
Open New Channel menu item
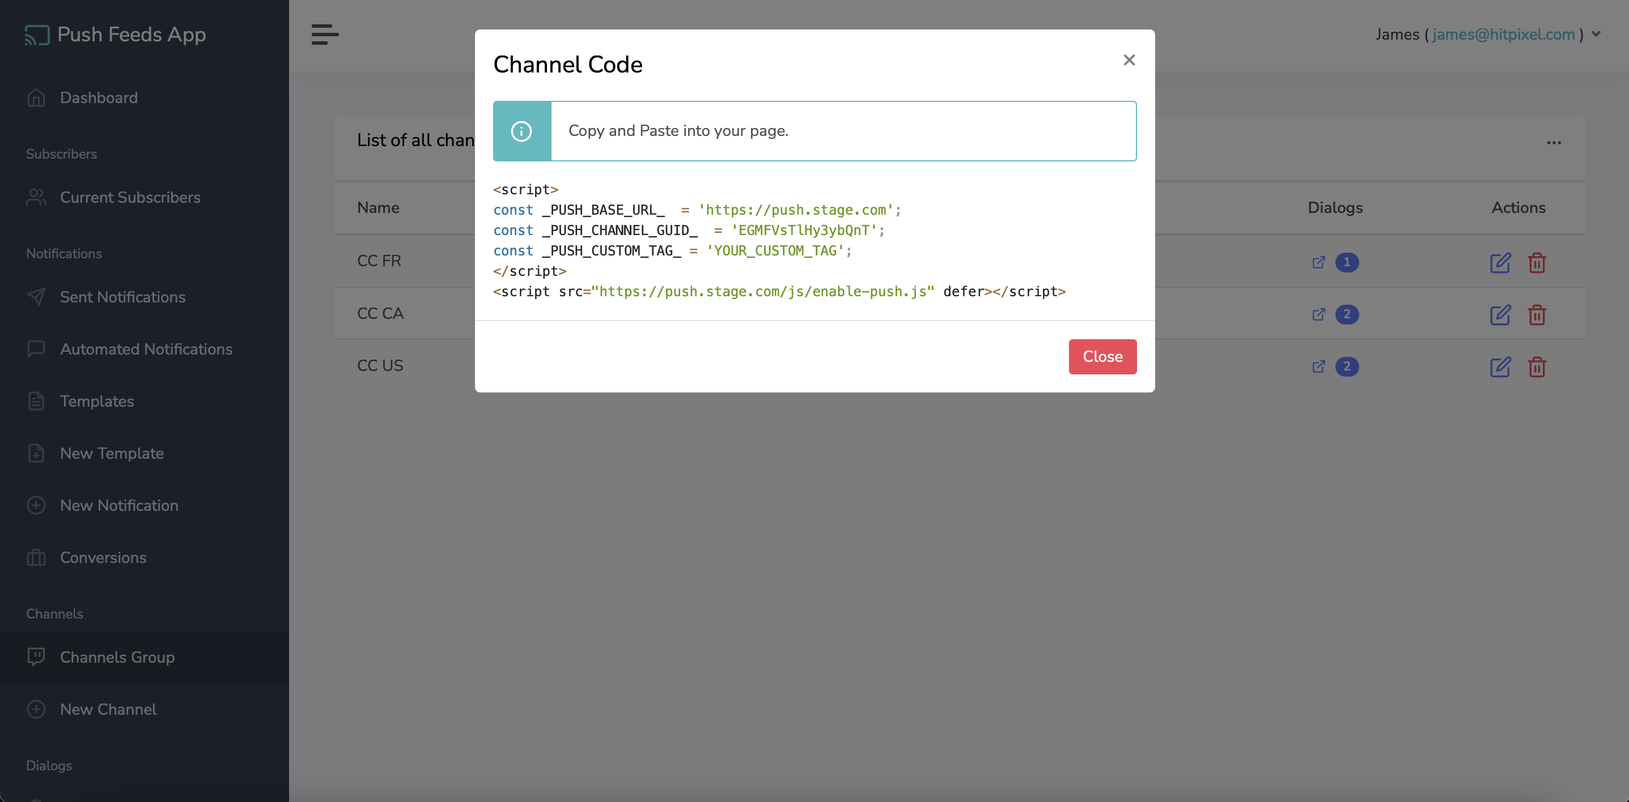[144, 709]
